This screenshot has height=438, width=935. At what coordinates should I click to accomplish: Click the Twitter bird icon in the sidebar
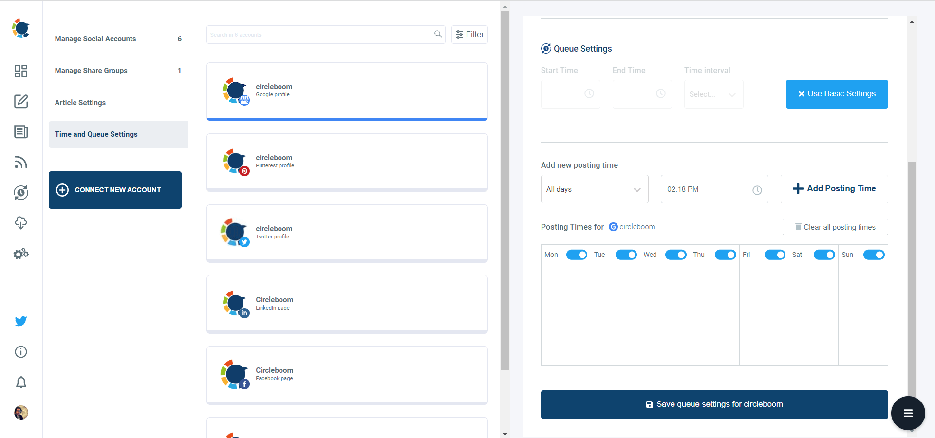tap(20, 321)
